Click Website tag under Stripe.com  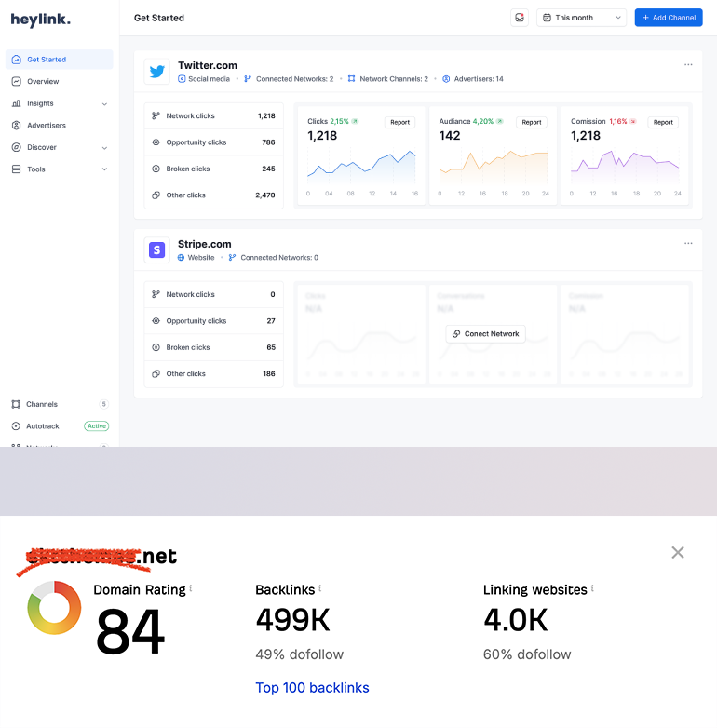pyautogui.click(x=196, y=258)
